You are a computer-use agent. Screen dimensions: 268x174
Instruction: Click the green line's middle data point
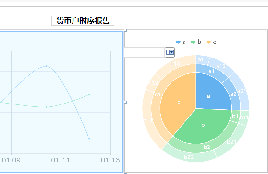pos(46,107)
